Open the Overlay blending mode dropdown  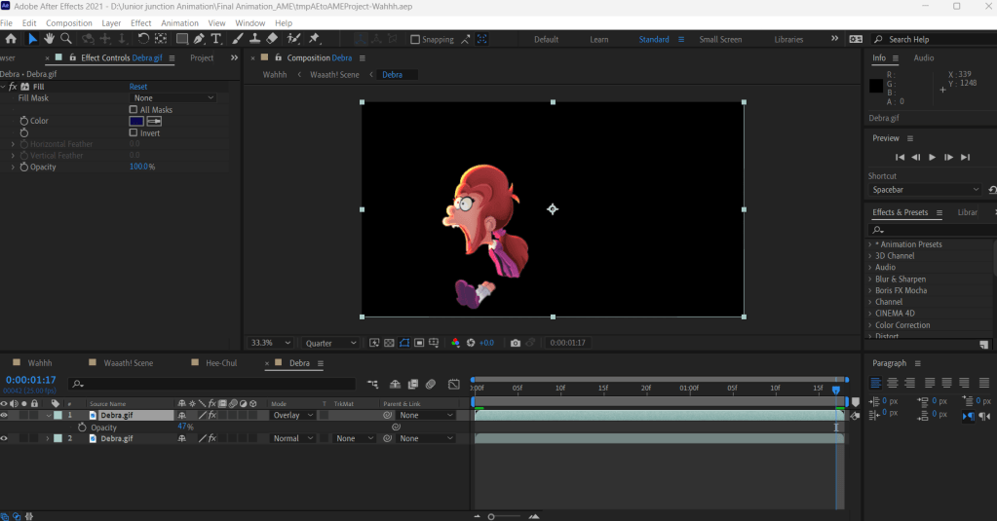click(292, 415)
